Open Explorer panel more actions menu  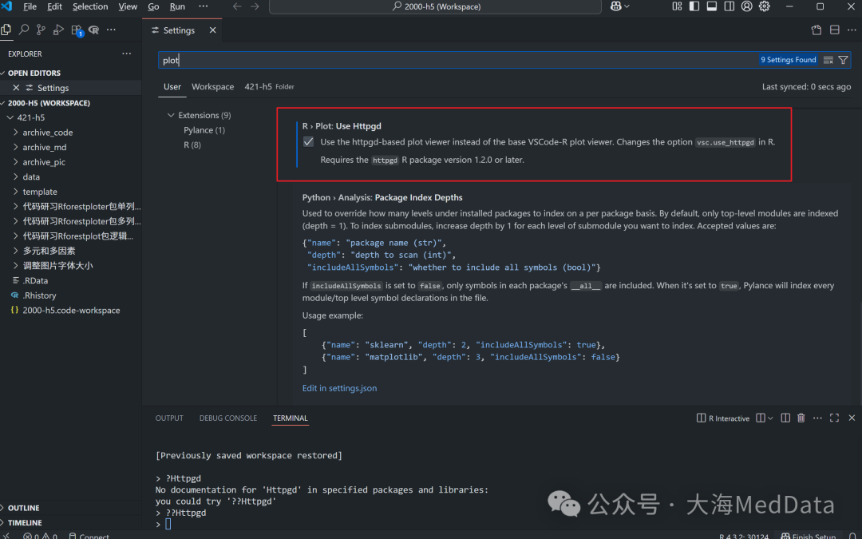point(126,54)
